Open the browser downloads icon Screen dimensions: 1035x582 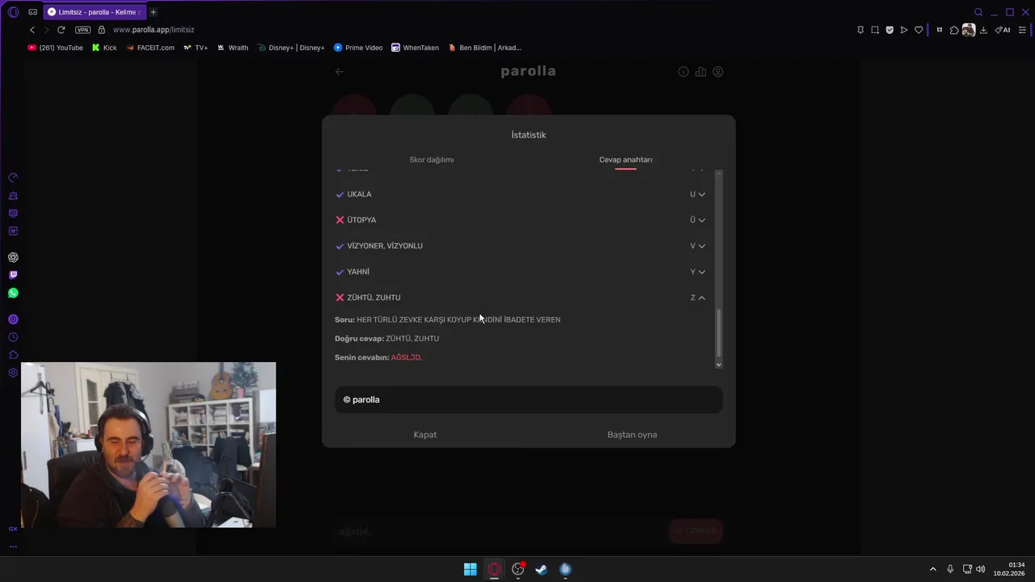point(983,30)
